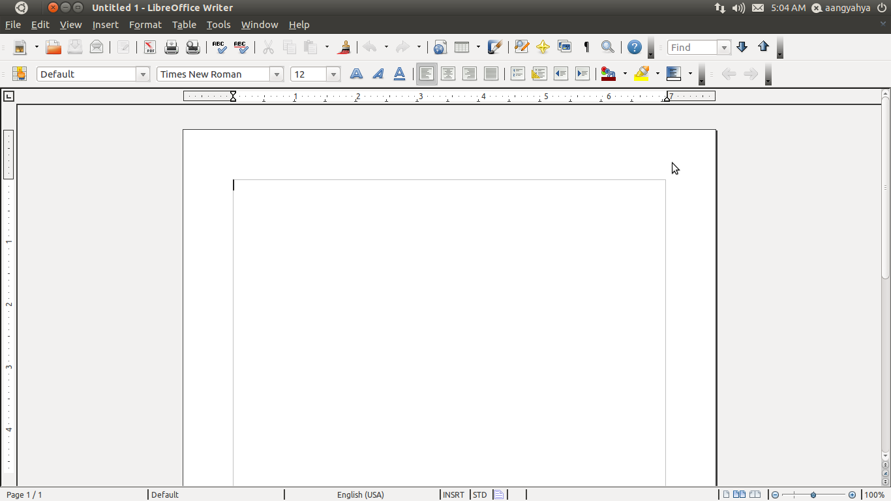The height and width of the screenshot is (501, 891).
Task: Show formatting marks
Action: pyautogui.click(x=585, y=47)
